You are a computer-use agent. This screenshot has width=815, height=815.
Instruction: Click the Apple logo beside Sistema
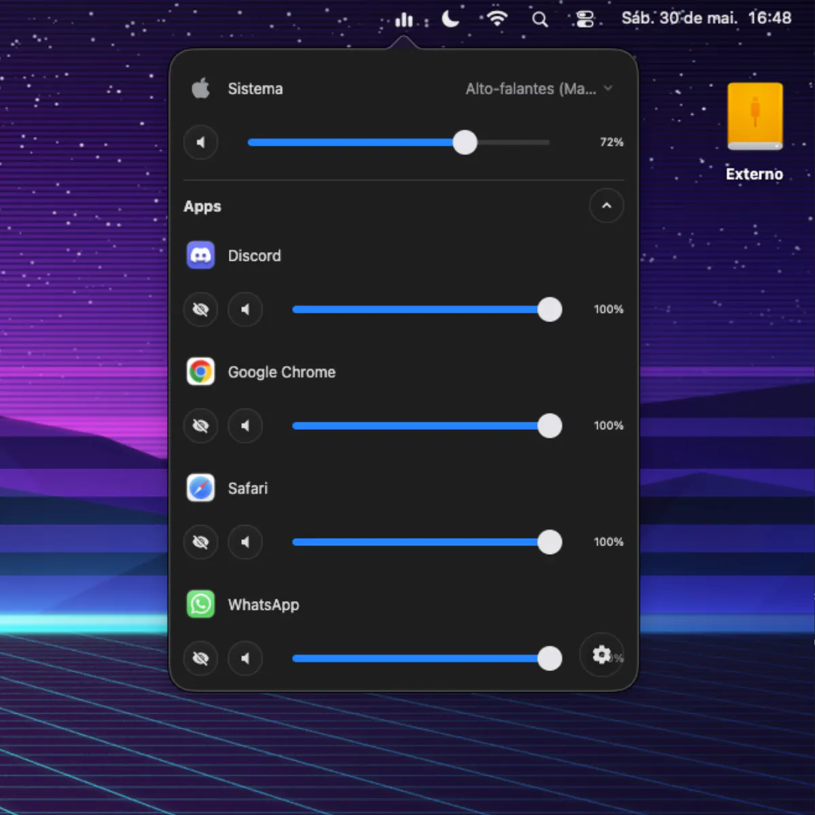pos(201,88)
